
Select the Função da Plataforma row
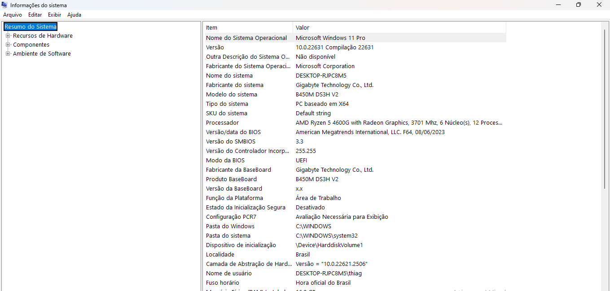(x=355, y=198)
